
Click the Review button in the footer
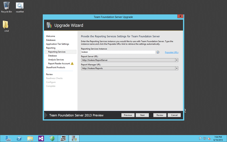tap(160, 115)
